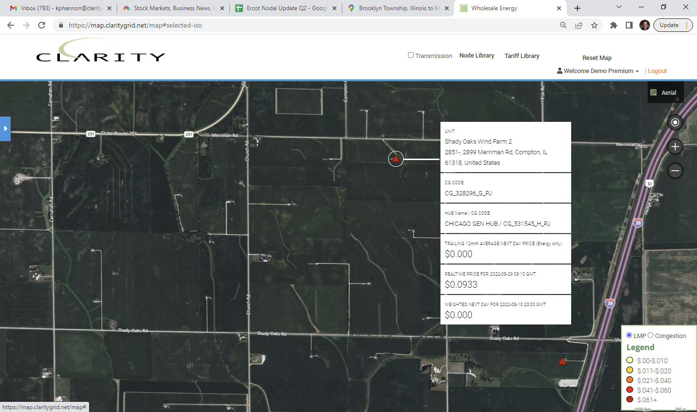This screenshot has height=412, width=697.
Task: Click CG code CG_328296_G_PJ
Action: tap(468, 193)
